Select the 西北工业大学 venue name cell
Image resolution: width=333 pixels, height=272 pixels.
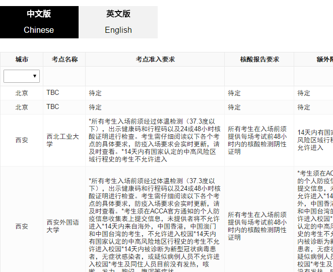point(63,140)
